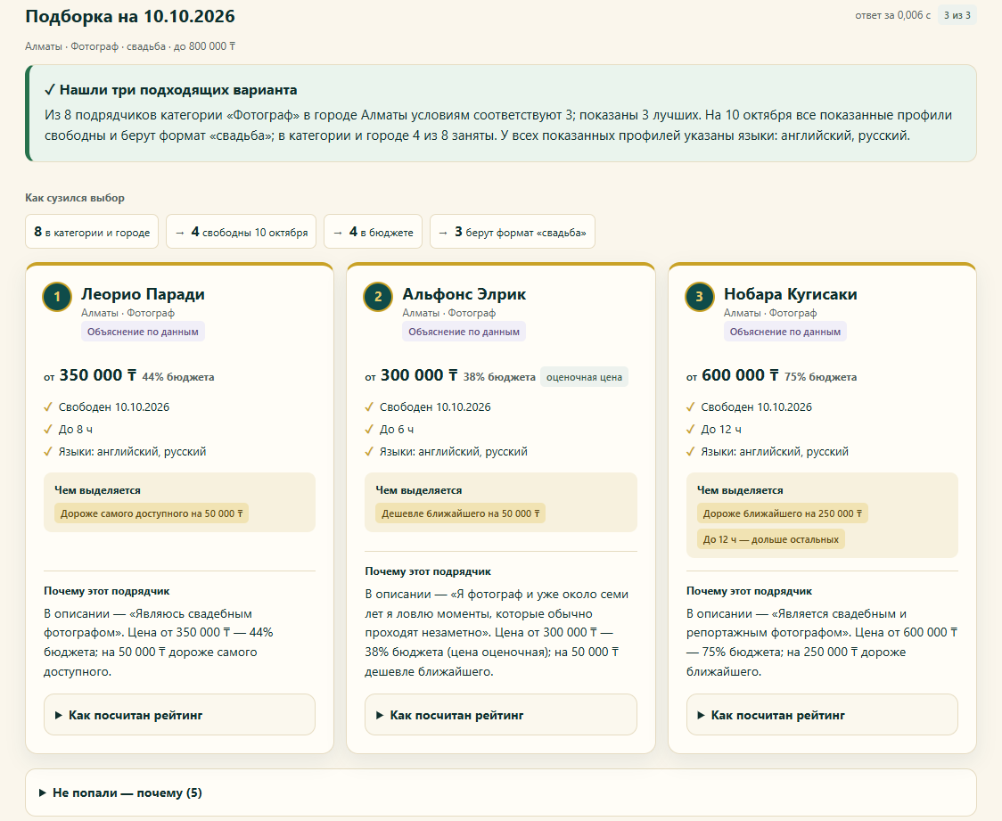Click 'Объяснение по данным' badge on Нобара card
The height and width of the screenshot is (821, 1002).
pyautogui.click(x=784, y=332)
